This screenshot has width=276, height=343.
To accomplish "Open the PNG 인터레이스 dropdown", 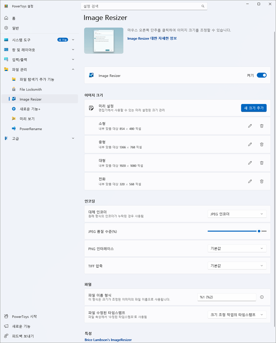I will point(237,248).
